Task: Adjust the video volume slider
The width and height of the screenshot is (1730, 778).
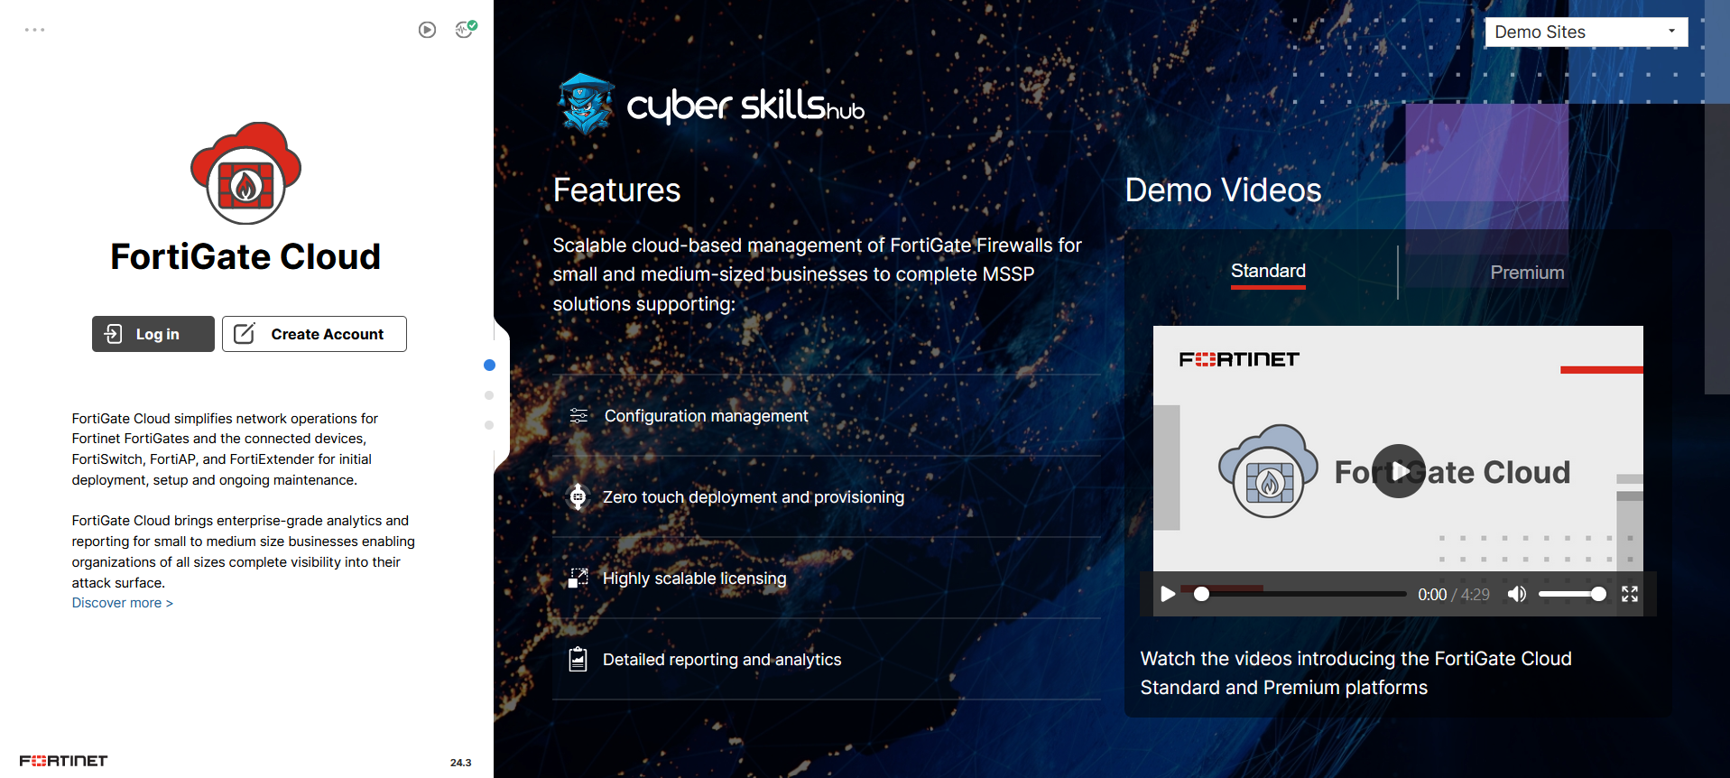Action: pyautogui.click(x=1571, y=594)
